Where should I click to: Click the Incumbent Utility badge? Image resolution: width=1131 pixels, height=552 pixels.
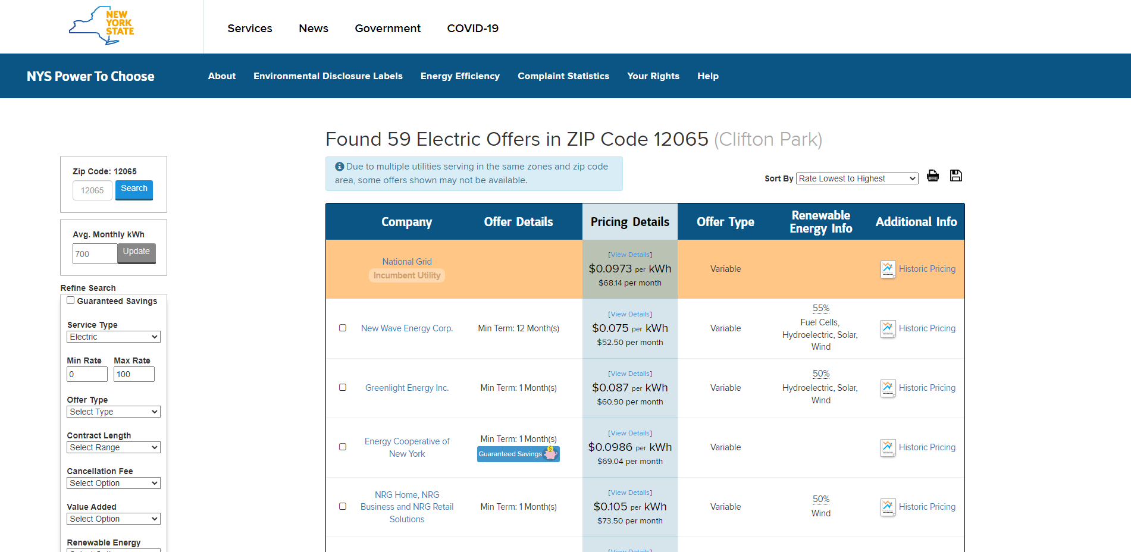pos(407,275)
